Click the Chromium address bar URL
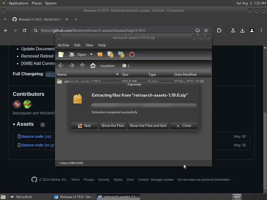 [x=93, y=30]
